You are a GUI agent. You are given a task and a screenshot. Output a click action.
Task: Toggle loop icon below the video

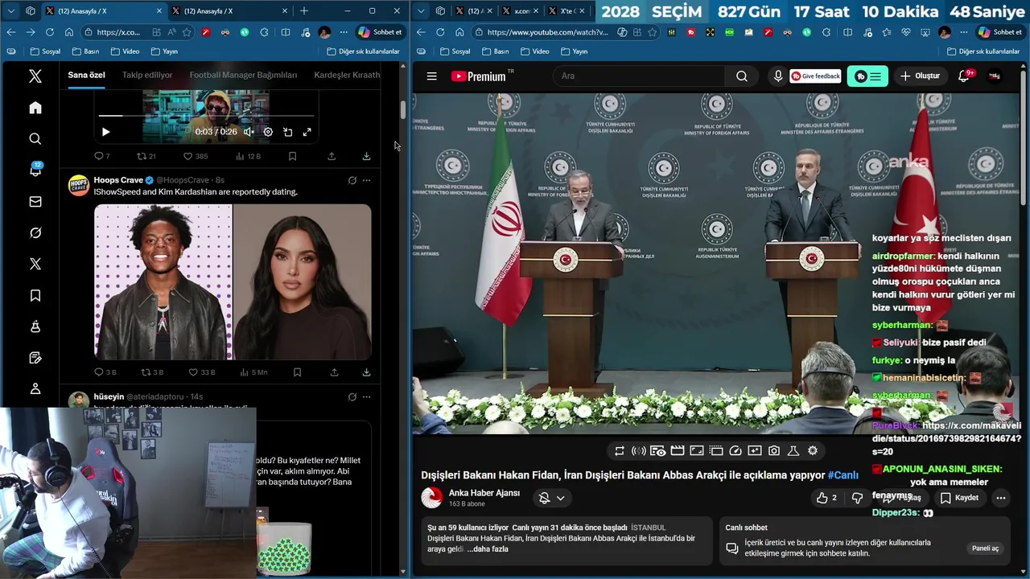click(620, 451)
